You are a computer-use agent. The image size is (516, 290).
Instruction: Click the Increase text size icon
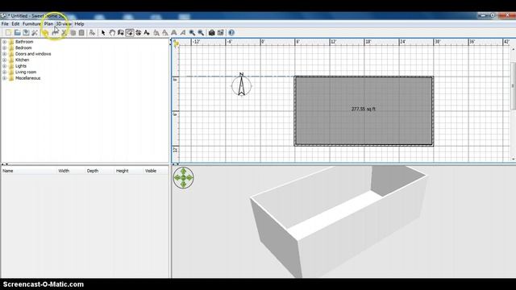[156, 32]
